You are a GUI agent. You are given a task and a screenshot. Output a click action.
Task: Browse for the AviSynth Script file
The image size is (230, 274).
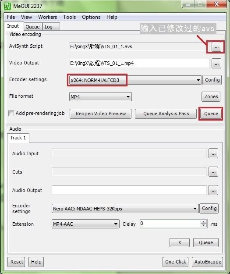(216, 47)
